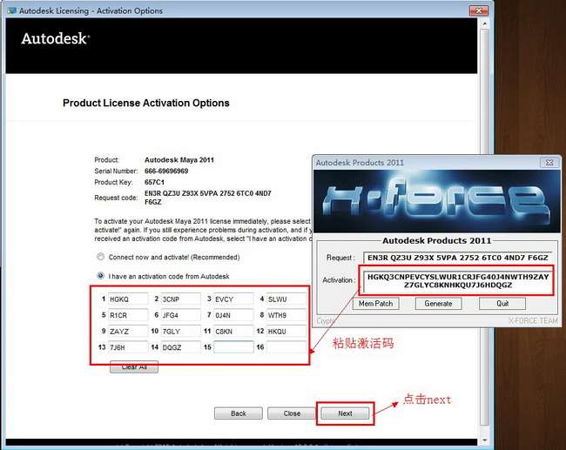
Task: Click activation field 9 containing ZAYZ
Action: point(128,331)
